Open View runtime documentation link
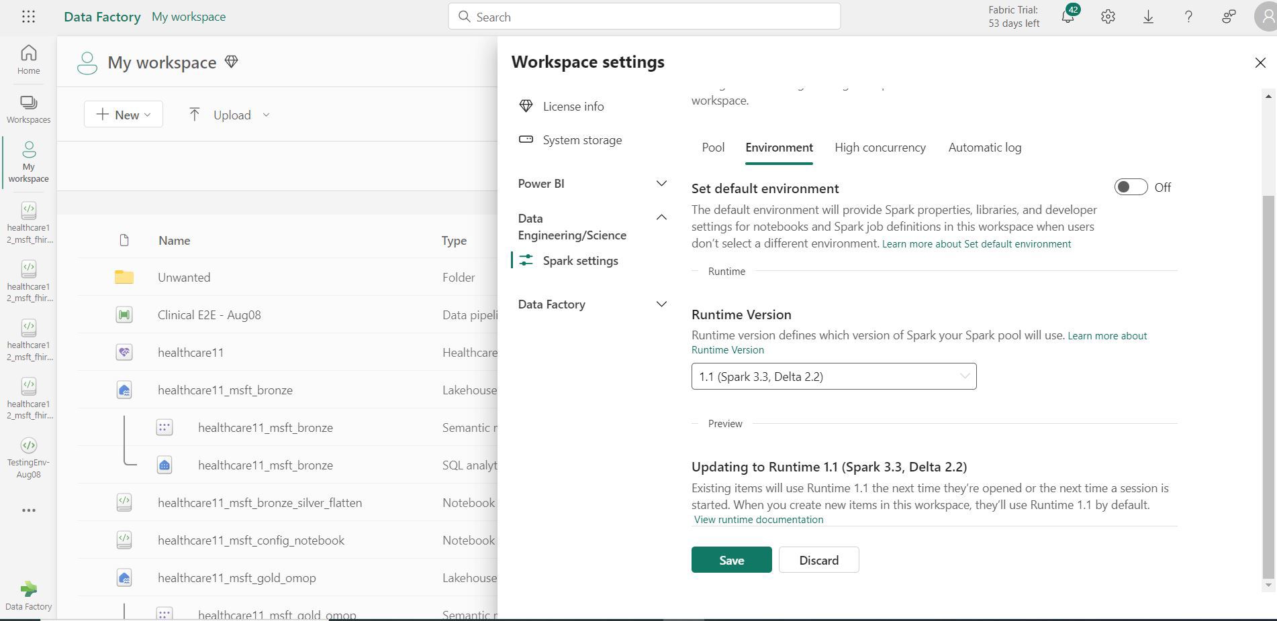1277x621 pixels. (759, 520)
